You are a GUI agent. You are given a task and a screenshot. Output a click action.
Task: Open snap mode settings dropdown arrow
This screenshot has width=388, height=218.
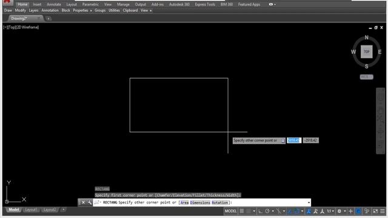pos(254,211)
